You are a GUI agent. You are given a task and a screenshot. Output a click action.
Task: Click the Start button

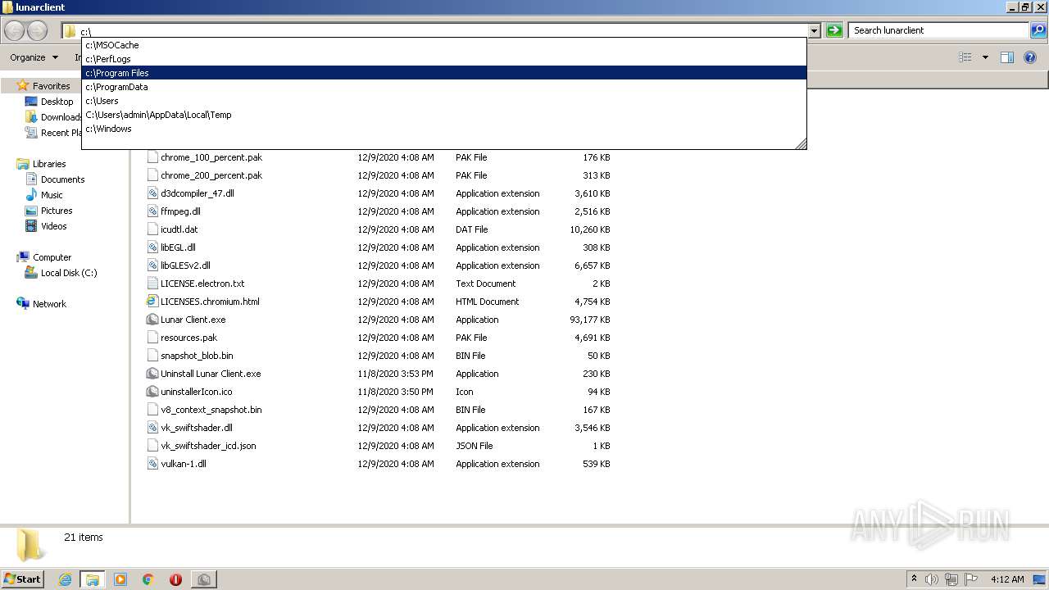tap(23, 579)
